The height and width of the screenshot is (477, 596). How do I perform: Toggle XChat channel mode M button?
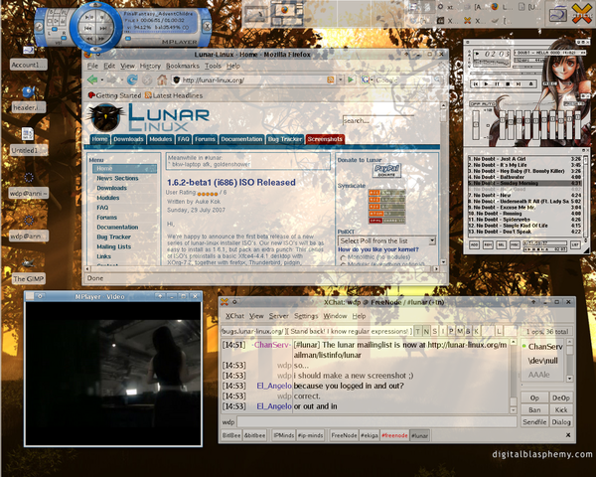point(460,331)
